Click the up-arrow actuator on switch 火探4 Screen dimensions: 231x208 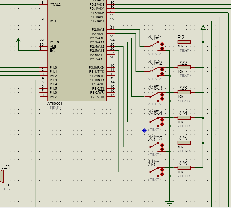point(162,120)
